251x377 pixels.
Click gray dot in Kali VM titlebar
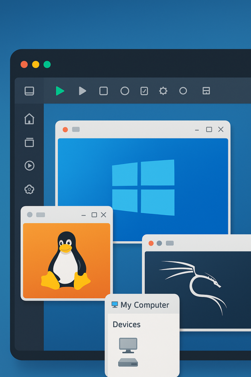(x=159, y=243)
